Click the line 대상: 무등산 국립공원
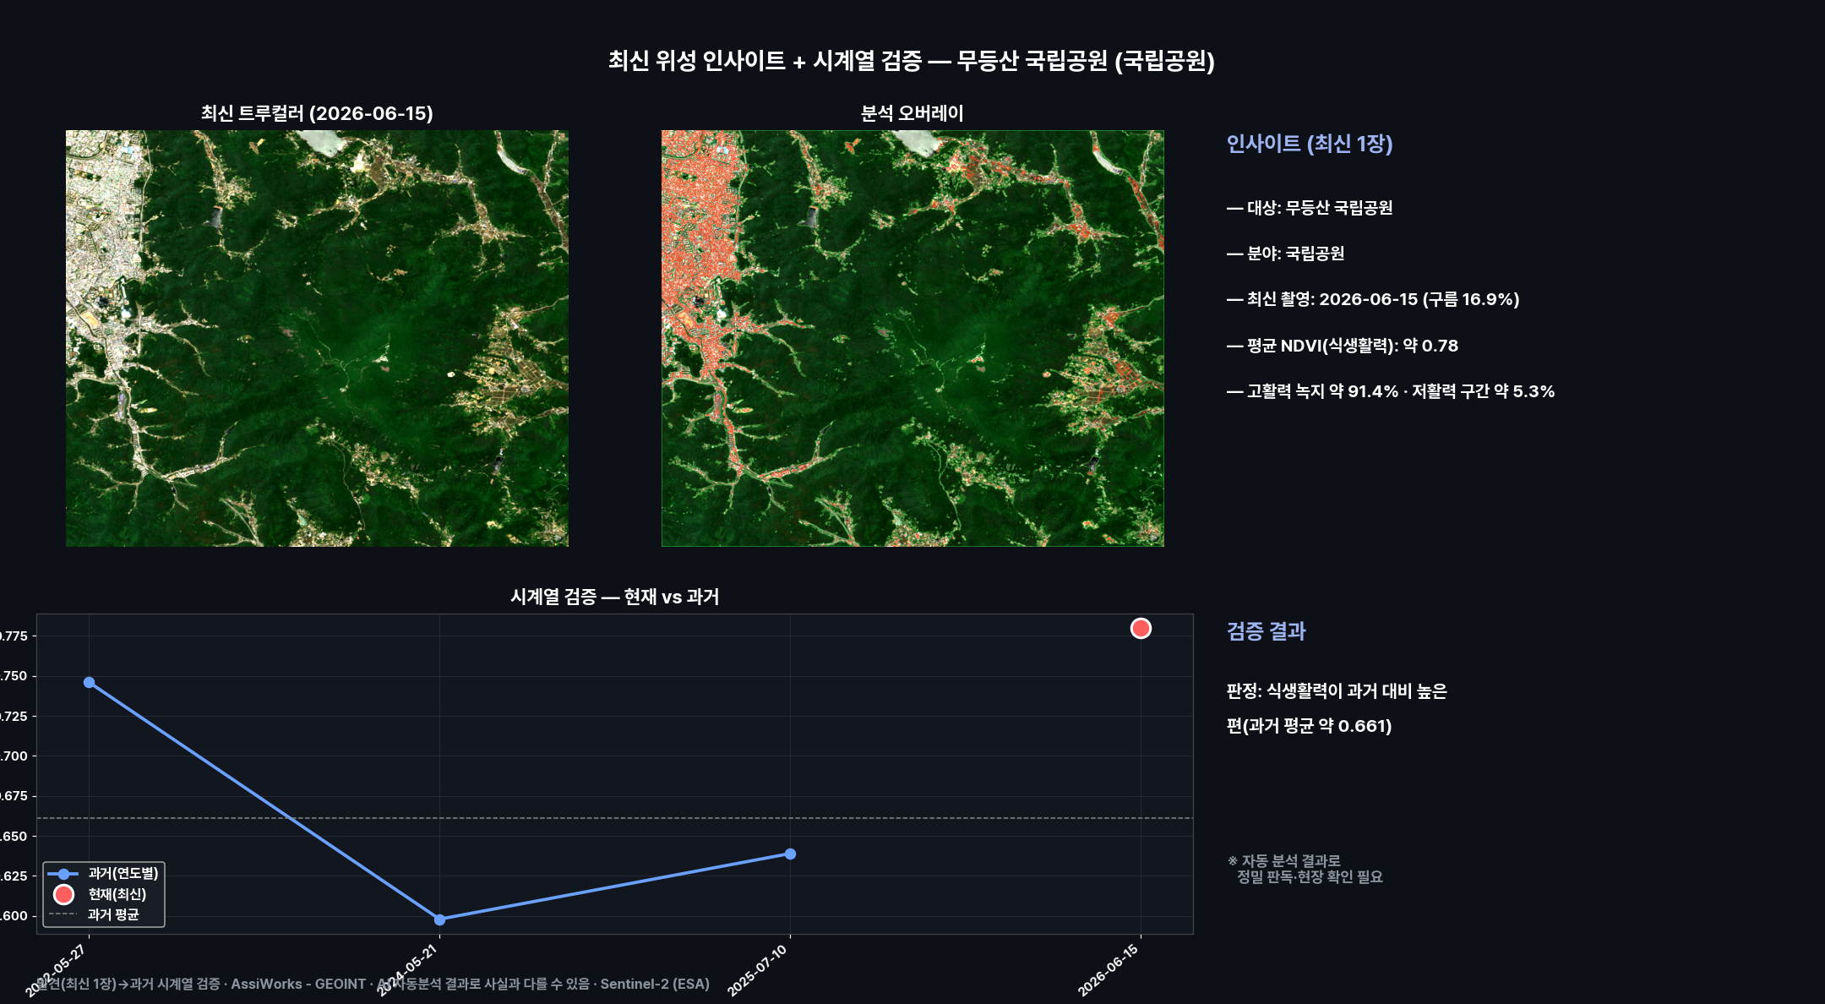1825x1004 pixels. (1310, 208)
